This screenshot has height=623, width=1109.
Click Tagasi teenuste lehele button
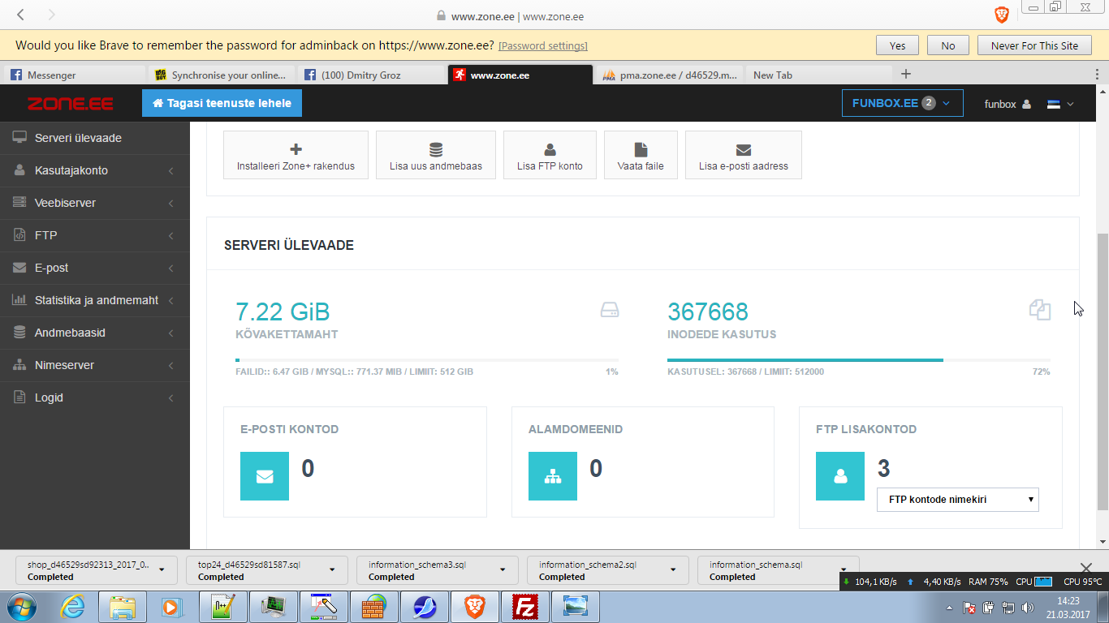(x=222, y=103)
